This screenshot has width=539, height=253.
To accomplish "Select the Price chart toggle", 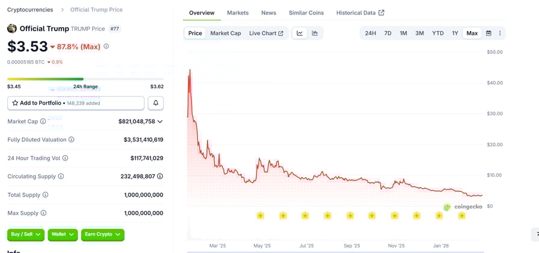I will 195,33.
